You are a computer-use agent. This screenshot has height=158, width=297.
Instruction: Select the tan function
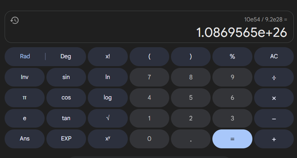click(x=66, y=118)
